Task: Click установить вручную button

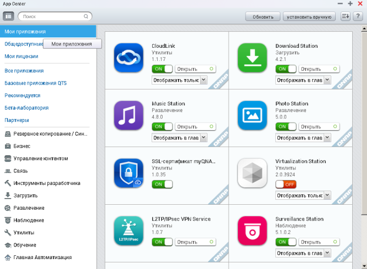Action: tap(309, 16)
